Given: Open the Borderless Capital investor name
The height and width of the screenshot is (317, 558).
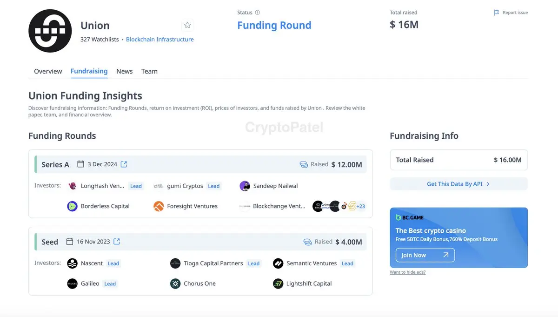Looking at the screenshot, I should tap(105, 206).
